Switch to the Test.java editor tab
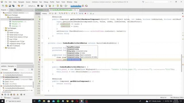 point(40,10)
